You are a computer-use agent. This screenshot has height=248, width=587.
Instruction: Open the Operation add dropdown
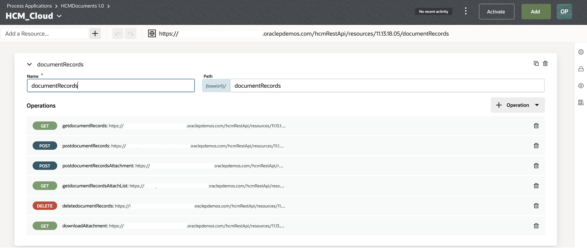537,105
